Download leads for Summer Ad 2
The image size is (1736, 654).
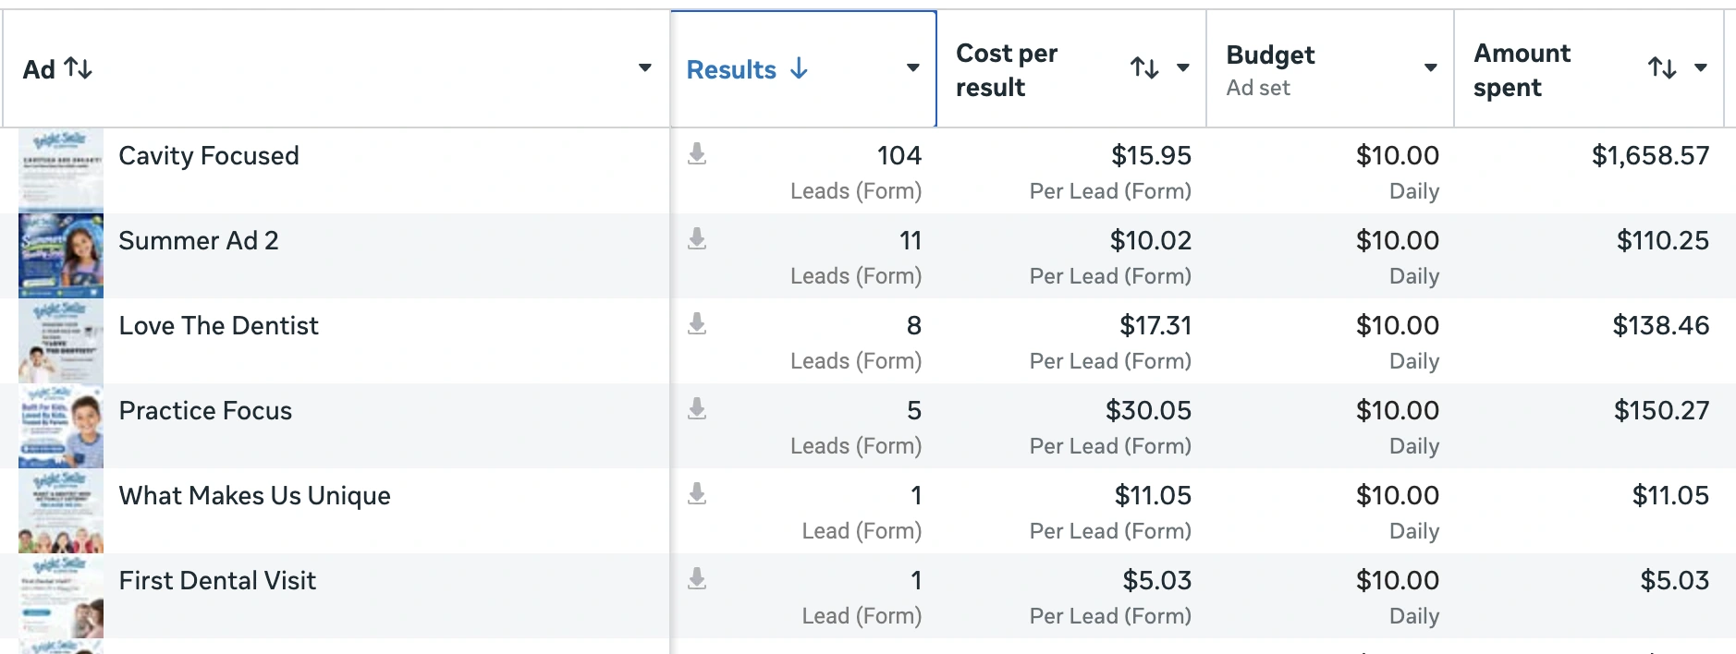click(x=697, y=239)
